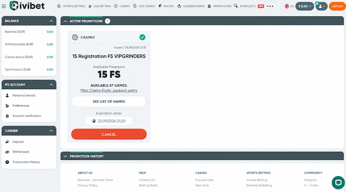The image size is (346, 192).
Task: Click the Live Betting flame icon
Action: pyautogui.click(x=90, y=6)
